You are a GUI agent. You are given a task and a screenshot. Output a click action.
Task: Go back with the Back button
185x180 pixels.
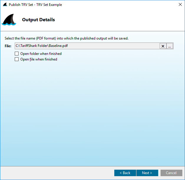click(x=125, y=173)
